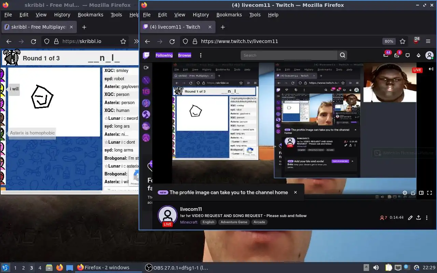Open the livecom11 channel name link

point(191,209)
